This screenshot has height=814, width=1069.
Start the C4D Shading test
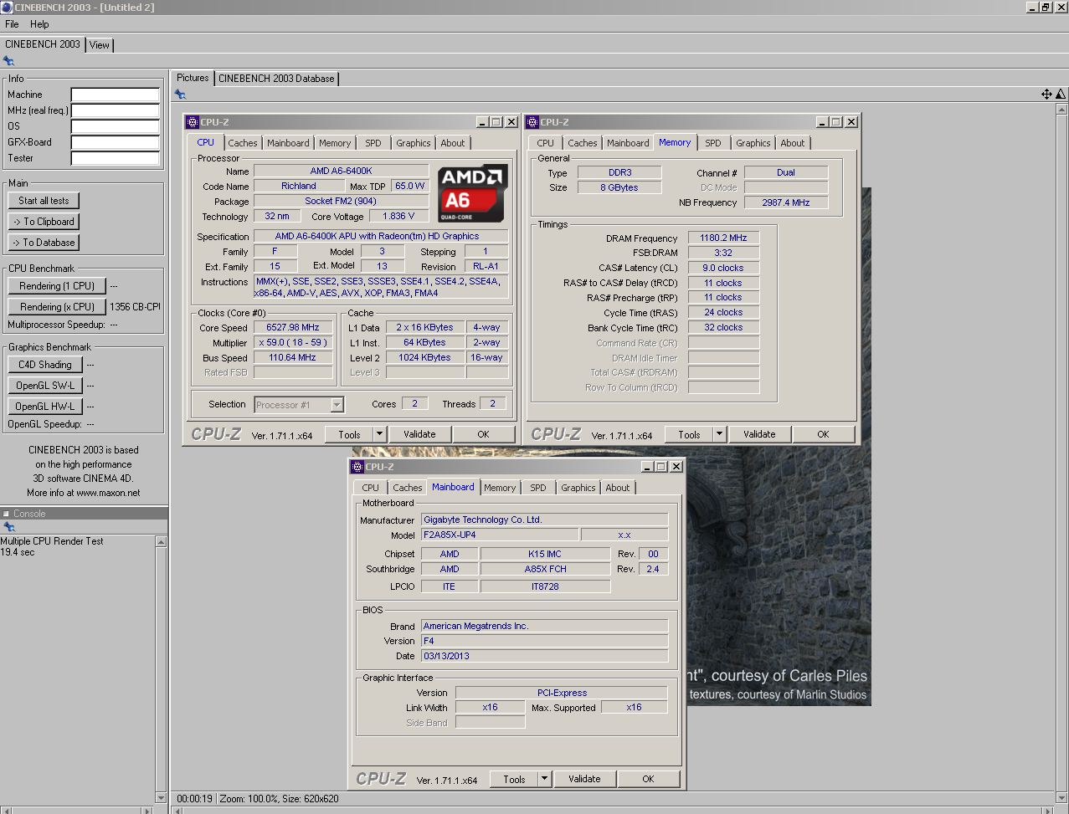45,365
